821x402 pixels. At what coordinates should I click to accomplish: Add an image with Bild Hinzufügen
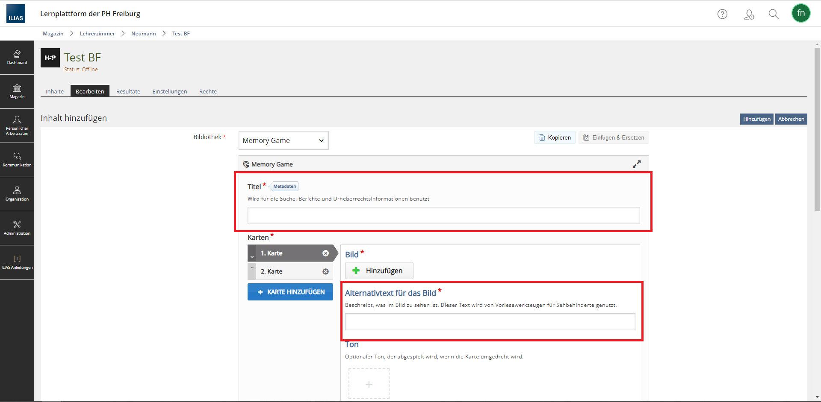pos(379,271)
